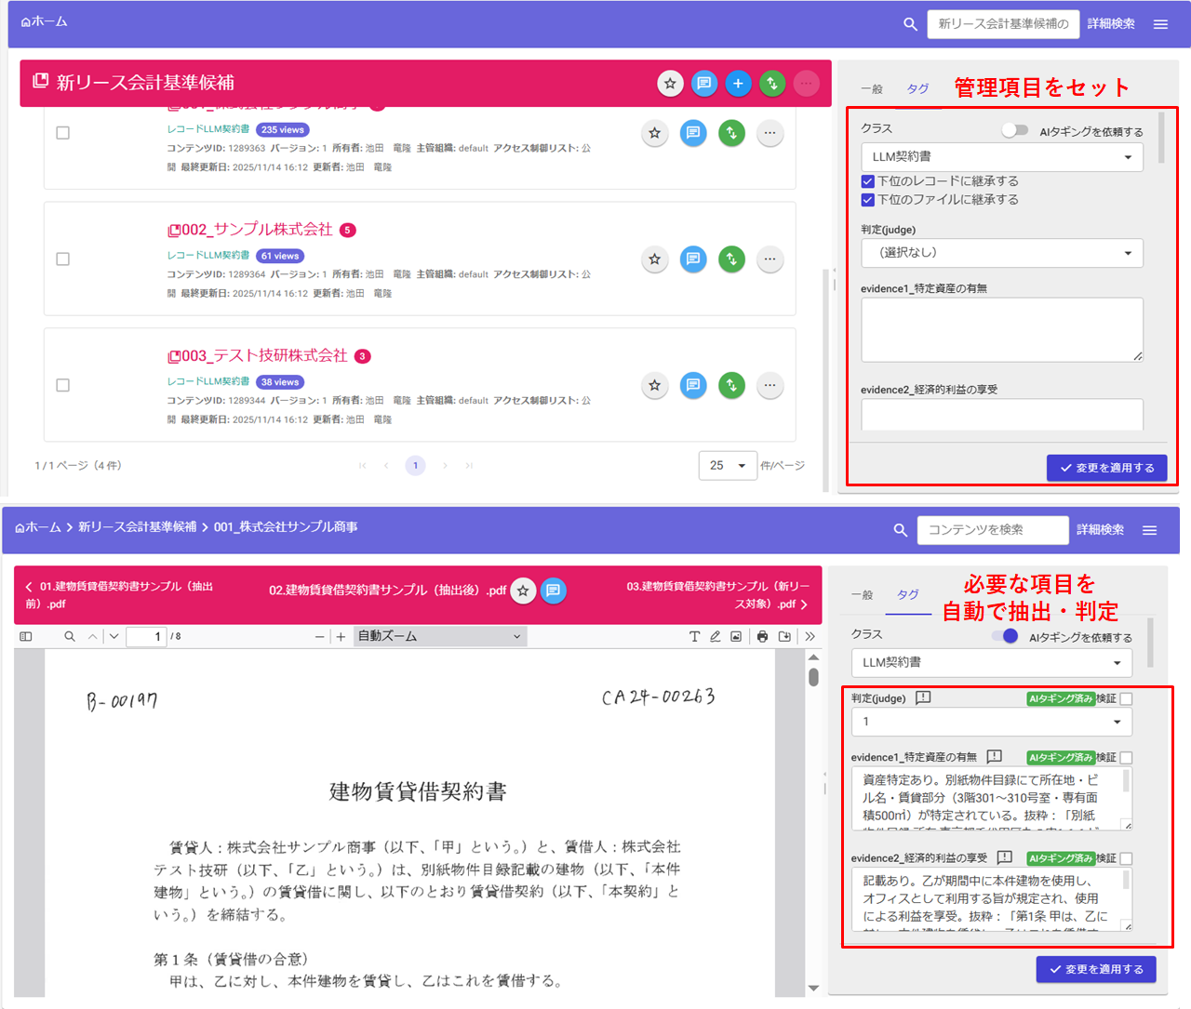
Task: Check the 002_サンプル株式会社 record checkbox
Action: 63,259
